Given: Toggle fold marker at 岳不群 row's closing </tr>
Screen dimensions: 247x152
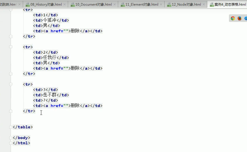Looking at the screenshot, I should point(11,111).
